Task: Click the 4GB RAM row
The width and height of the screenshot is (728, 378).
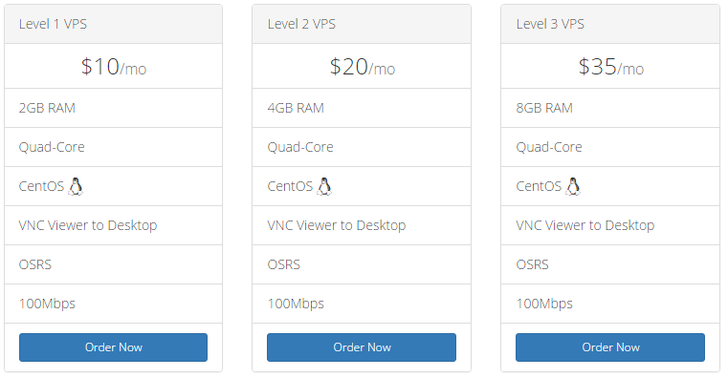Action: point(362,108)
